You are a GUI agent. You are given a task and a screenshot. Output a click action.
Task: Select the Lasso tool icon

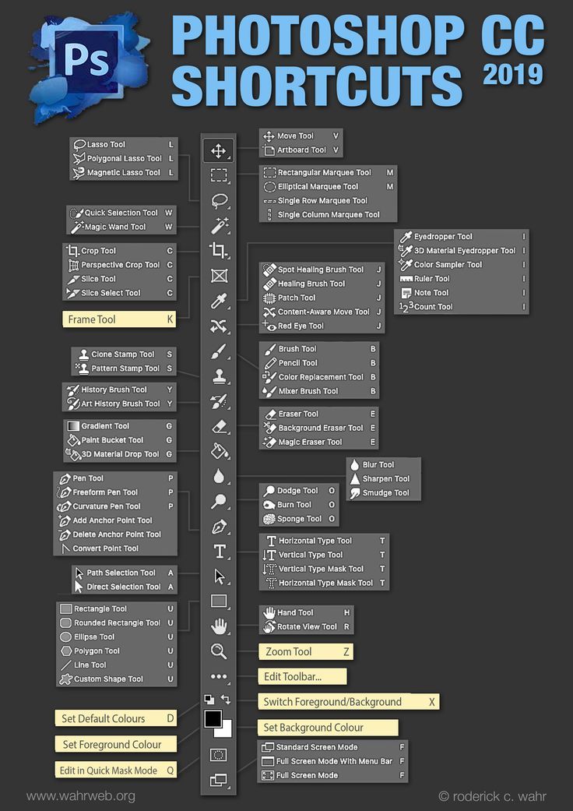click(x=219, y=201)
